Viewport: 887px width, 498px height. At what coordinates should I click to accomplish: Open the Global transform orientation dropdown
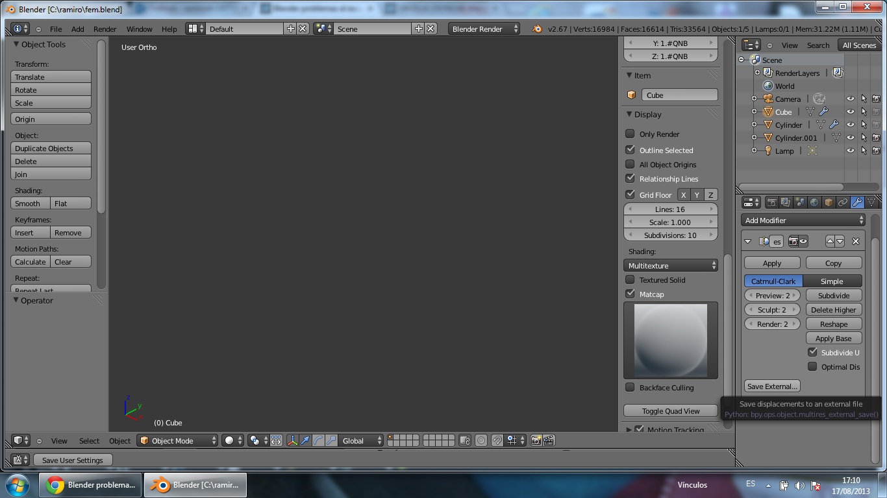[x=362, y=440]
